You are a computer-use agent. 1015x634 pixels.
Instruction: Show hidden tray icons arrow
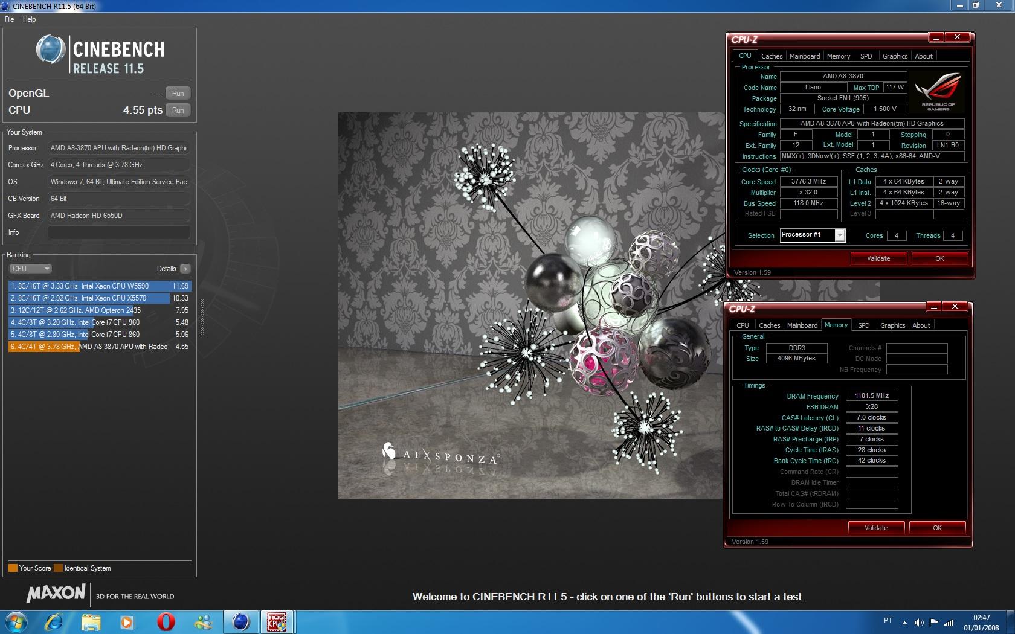click(x=904, y=622)
